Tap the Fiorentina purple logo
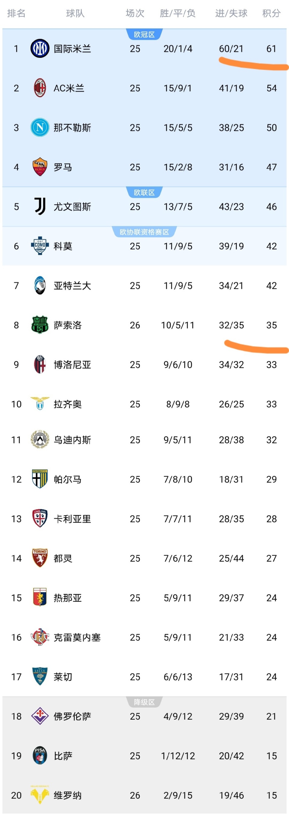 coord(40,716)
